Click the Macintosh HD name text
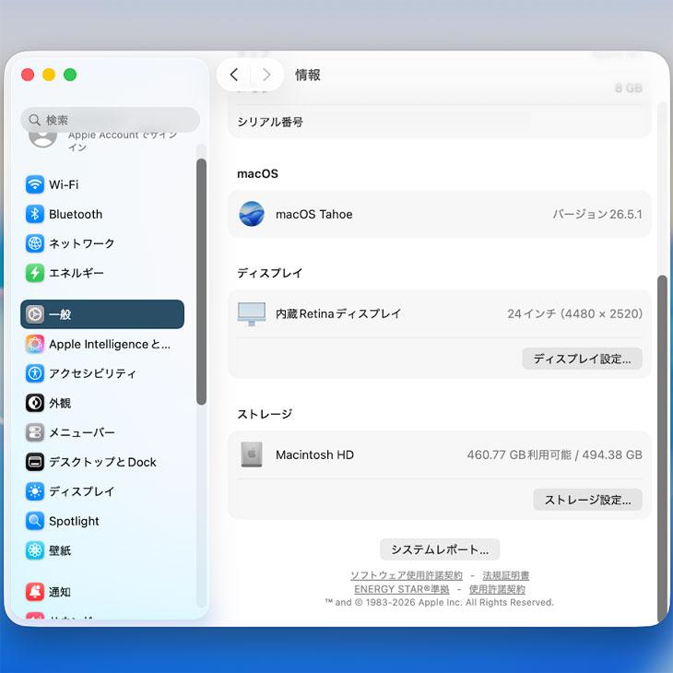 tap(314, 455)
